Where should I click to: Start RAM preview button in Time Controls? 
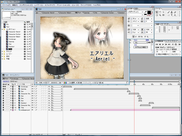(180, 44)
